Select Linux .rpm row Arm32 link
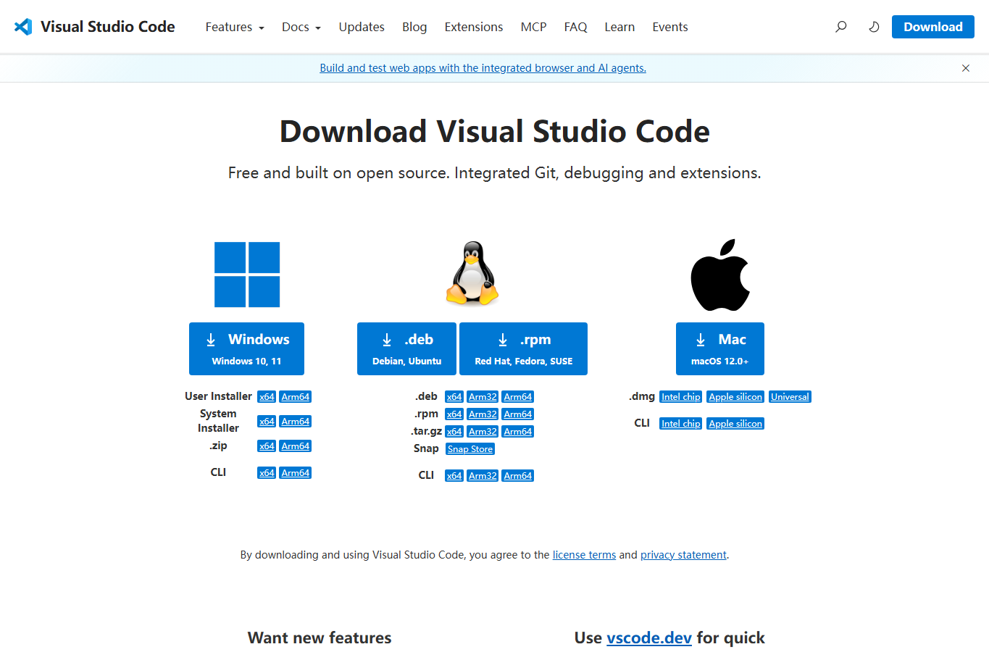Screen dimensions: 989x652 click(483, 414)
